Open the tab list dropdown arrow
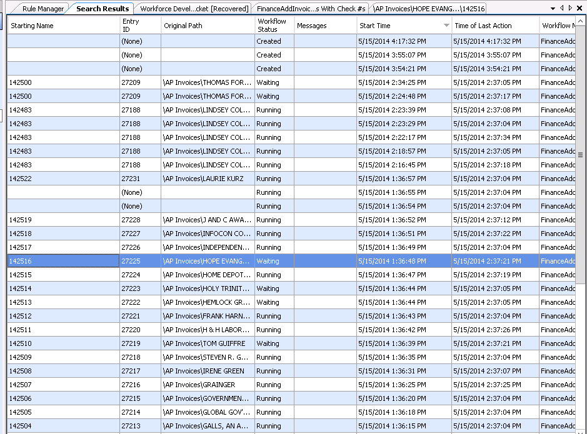This screenshot has height=434, width=587. click(x=553, y=8)
